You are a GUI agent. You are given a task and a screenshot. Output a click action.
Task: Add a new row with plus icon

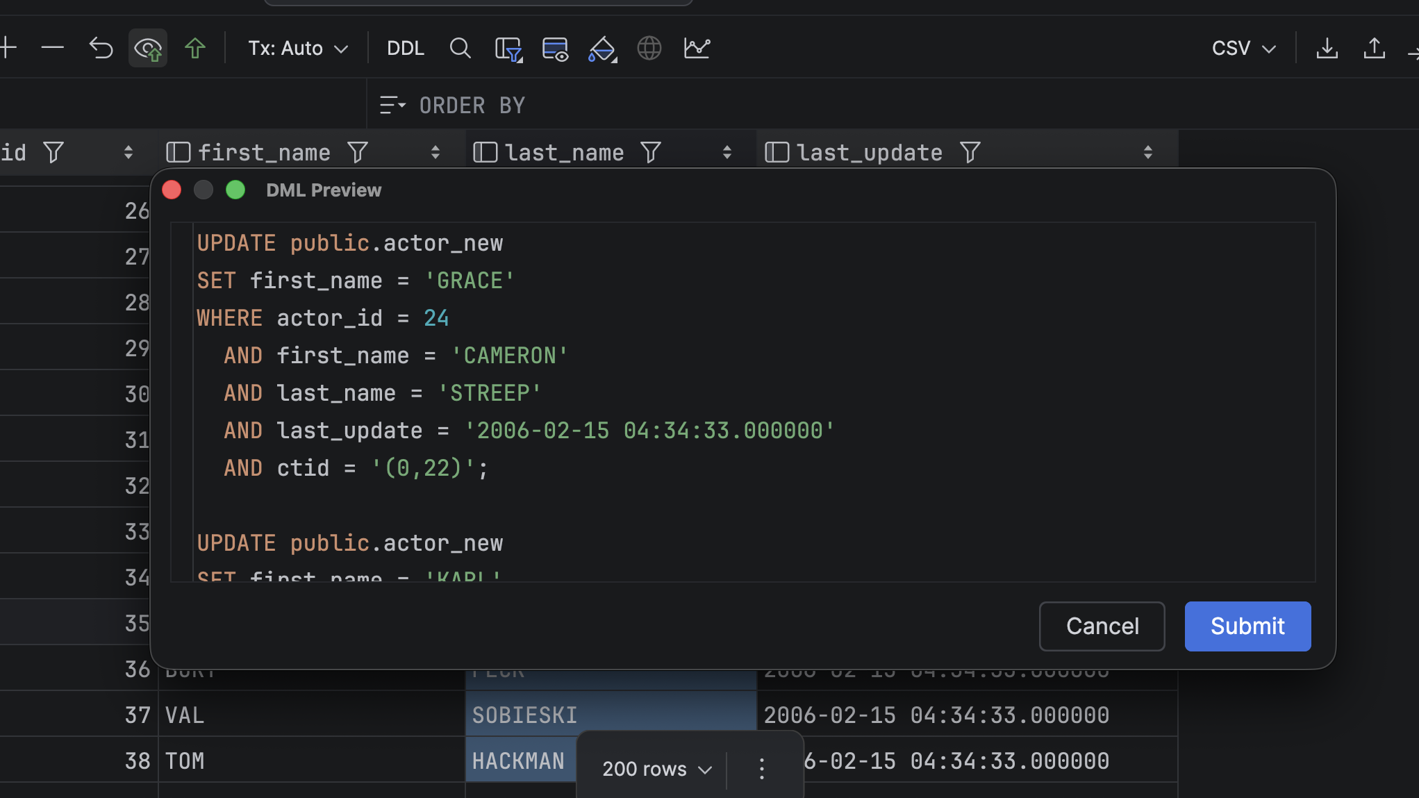point(8,48)
